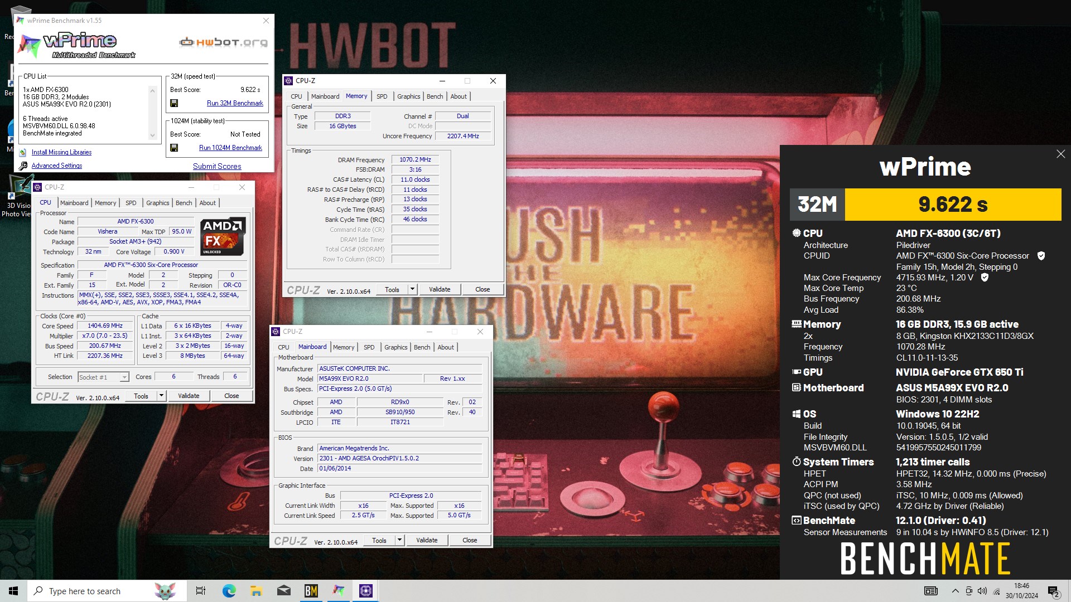Click the HWBOT.org logo in wPrime

[x=223, y=42]
